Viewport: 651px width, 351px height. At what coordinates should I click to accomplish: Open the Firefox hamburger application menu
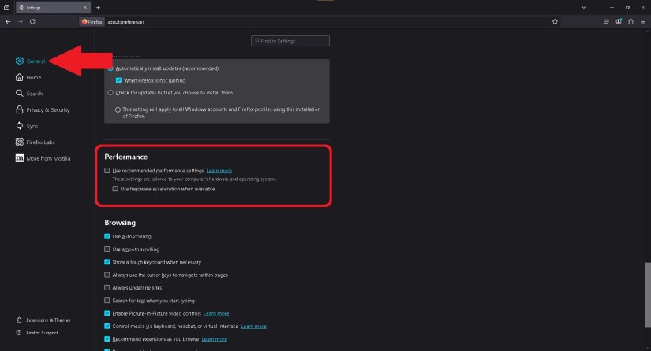click(x=642, y=21)
